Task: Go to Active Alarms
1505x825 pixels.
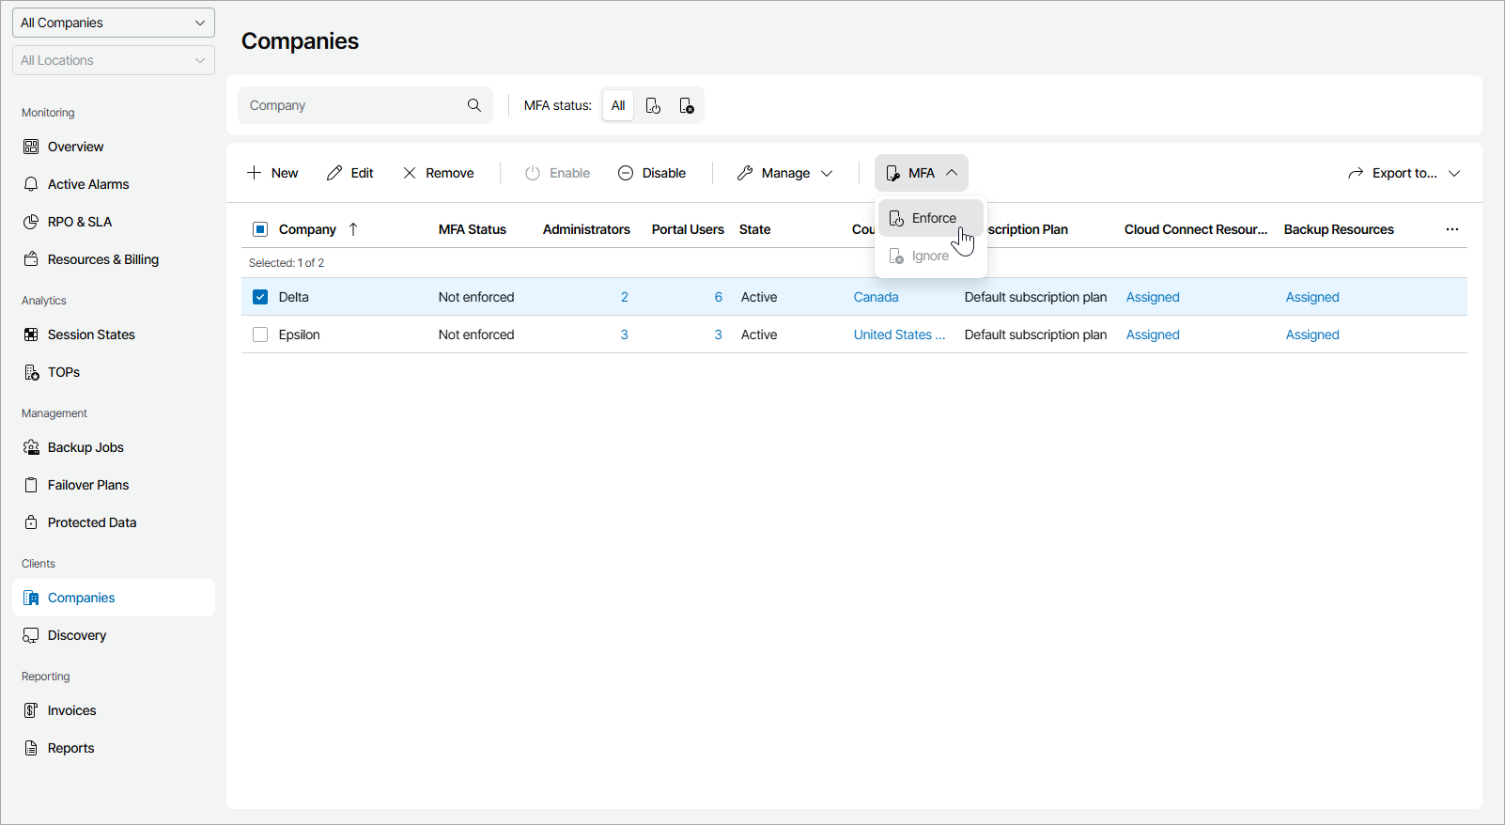Action: click(x=114, y=184)
